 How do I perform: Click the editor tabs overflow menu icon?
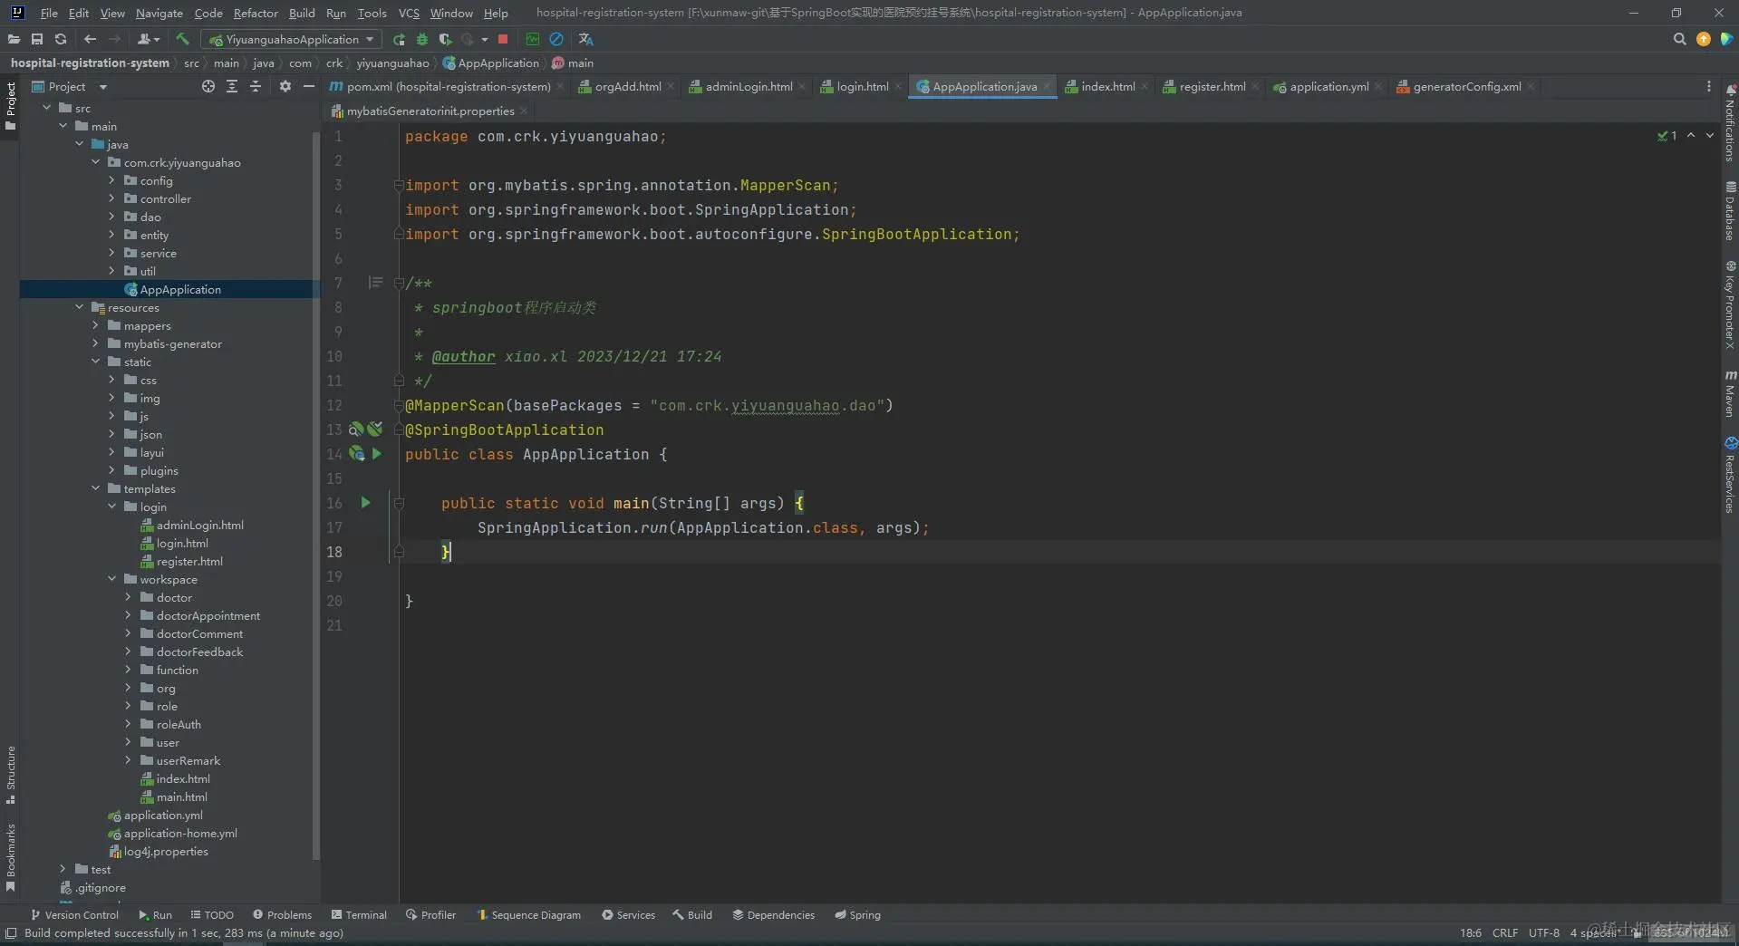click(1708, 86)
